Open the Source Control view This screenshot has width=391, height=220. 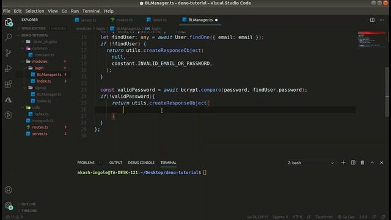(9, 53)
